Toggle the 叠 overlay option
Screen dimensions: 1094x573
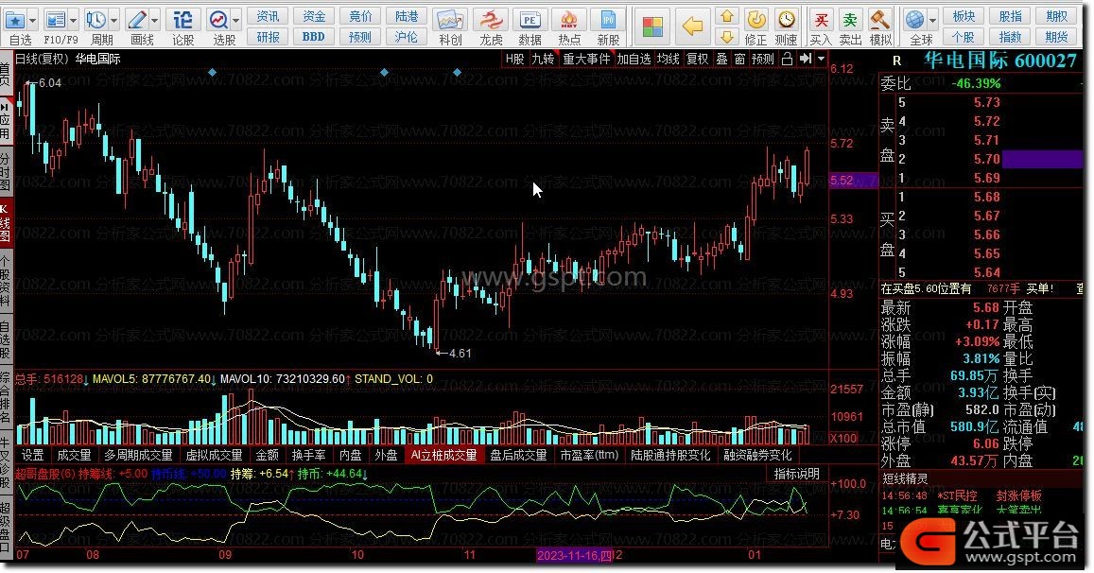722,60
